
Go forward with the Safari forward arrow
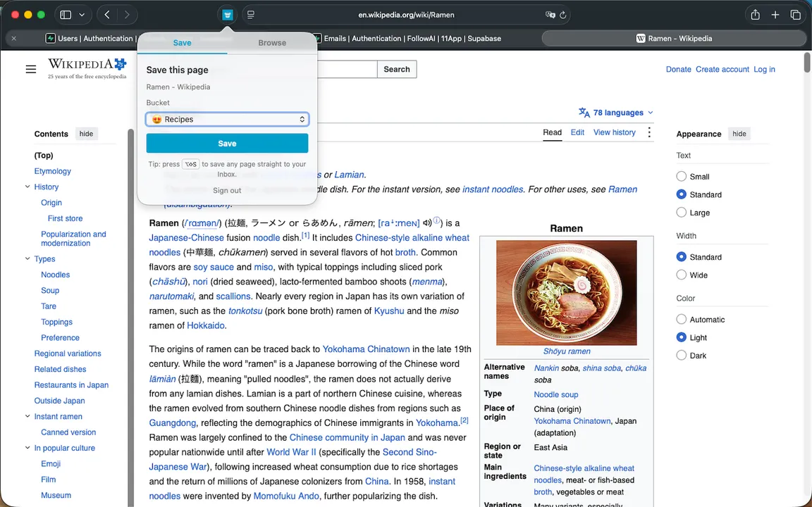tap(127, 15)
